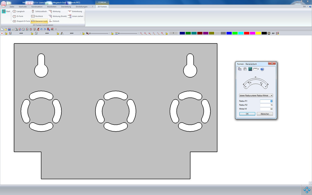The height and width of the screenshot is (195, 312).
Task: Open calculator icon in Bananenloch dialog
Action: tap(250, 69)
